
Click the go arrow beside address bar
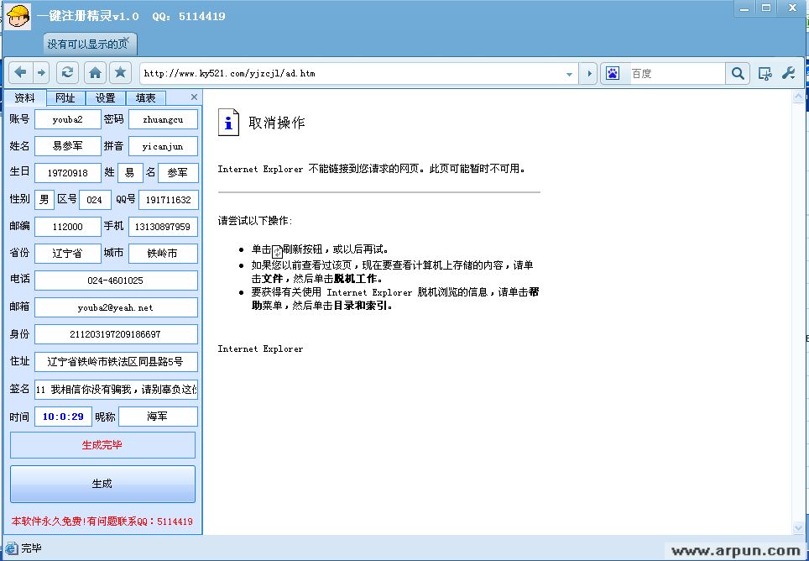pyautogui.click(x=589, y=74)
